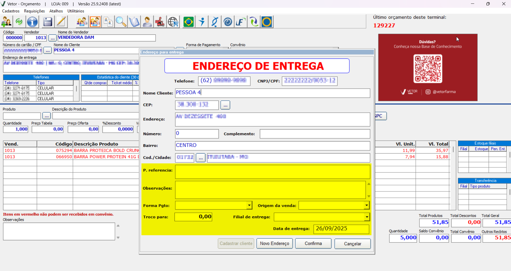Open the Filial de entrega dropdown

[x=367, y=217]
